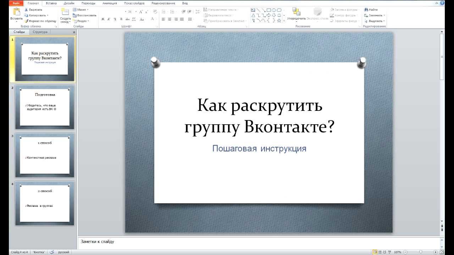Click Find (Найти) with binoculars icon
Screen dimensions: 454x255
coord(371,10)
